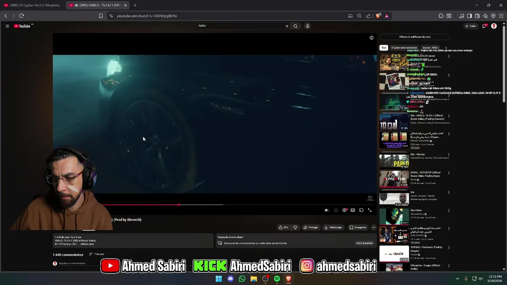Cast video to a TV
Viewport: 507px width, 285px height.
click(361, 210)
